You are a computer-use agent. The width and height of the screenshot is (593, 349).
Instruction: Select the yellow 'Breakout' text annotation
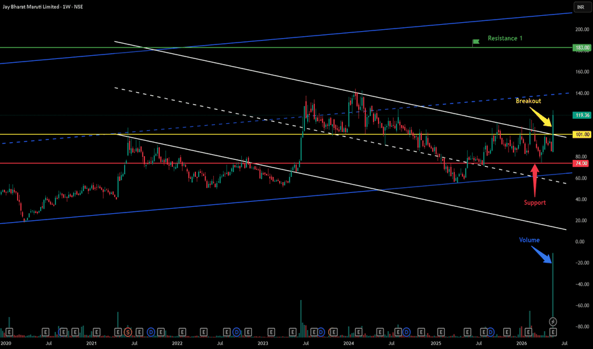coord(528,101)
